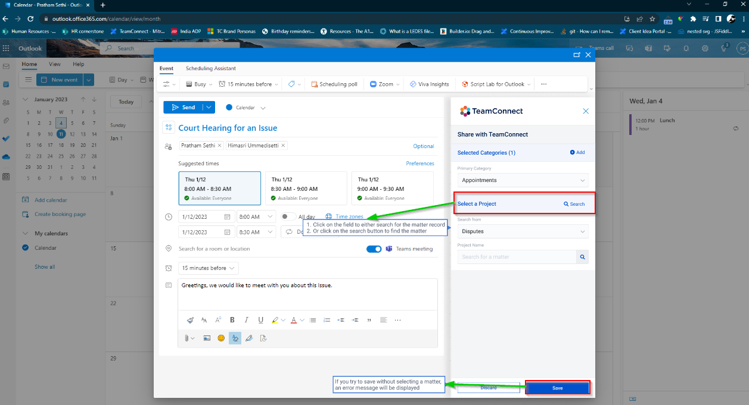Viewport: 749px width, 405px height.
Task: Insert a bulleted list
Action: pyautogui.click(x=313, y=320)
